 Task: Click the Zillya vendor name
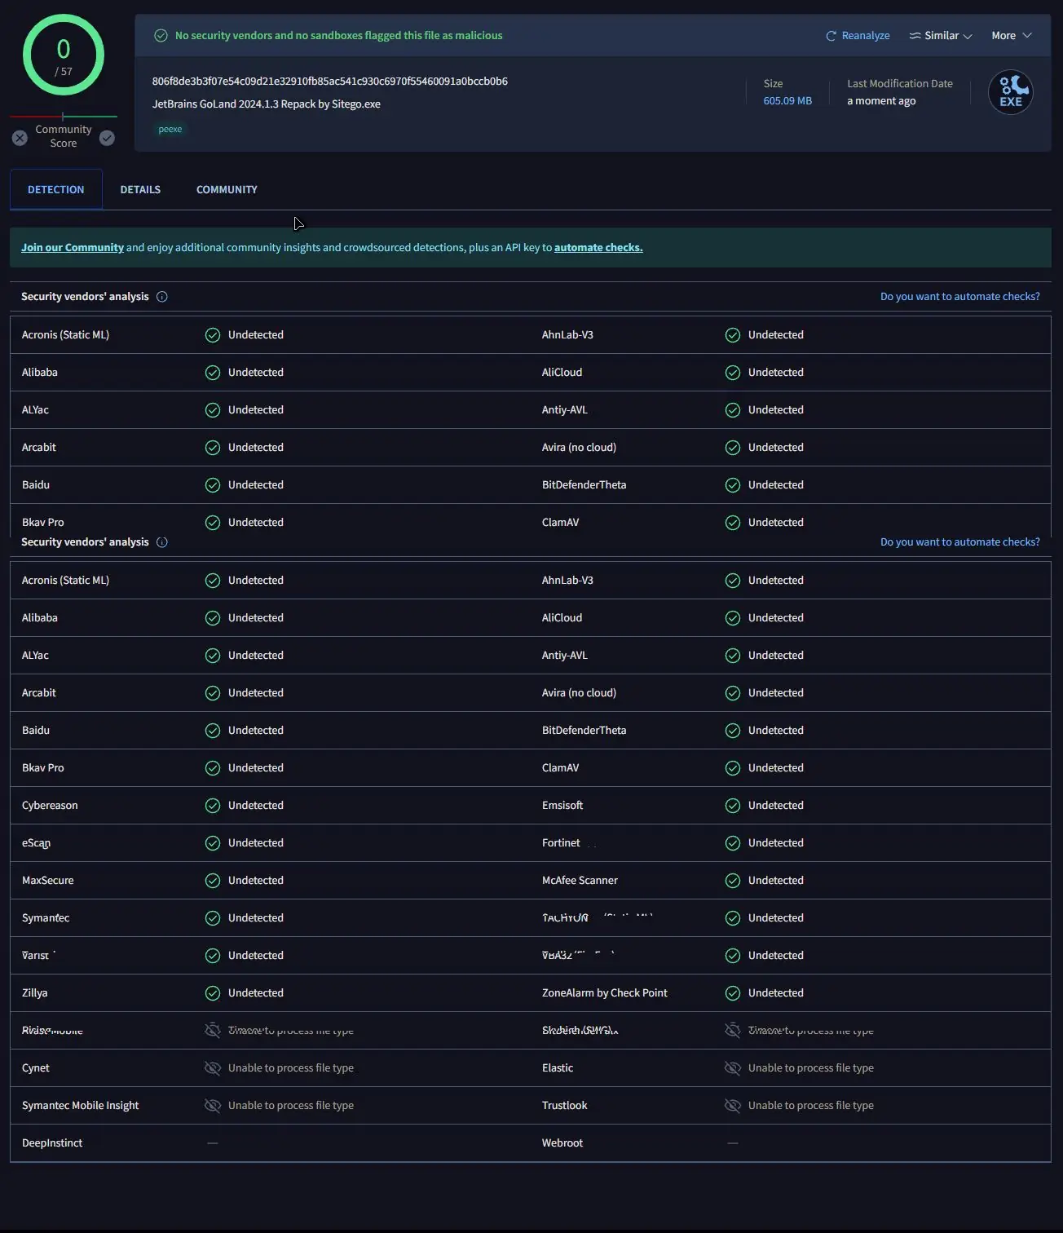[x=34, y=993]
